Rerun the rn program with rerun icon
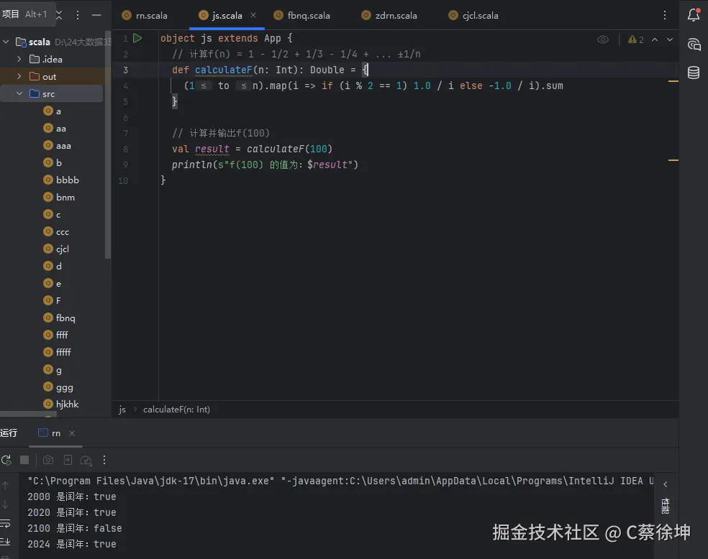 click(6, 460)
